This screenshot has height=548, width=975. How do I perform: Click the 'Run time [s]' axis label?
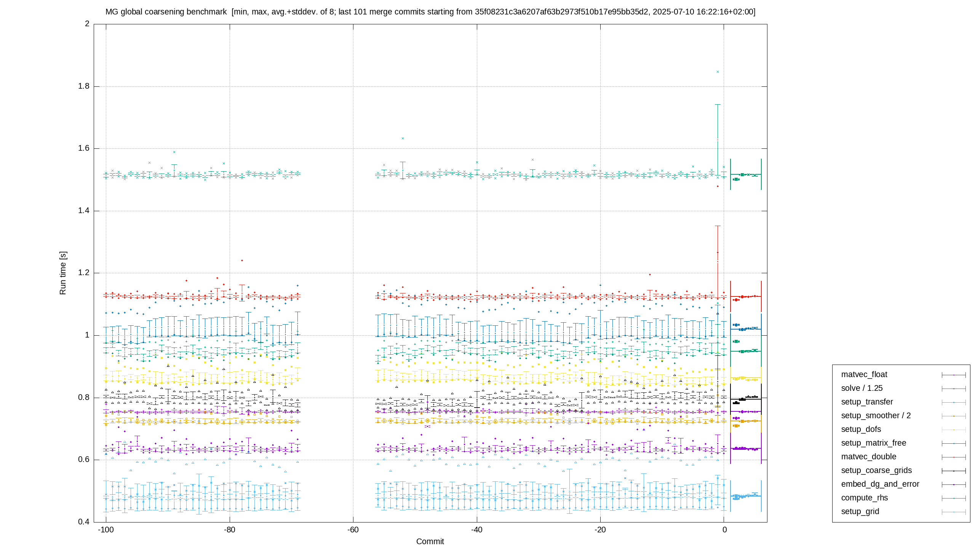[63, 273]
